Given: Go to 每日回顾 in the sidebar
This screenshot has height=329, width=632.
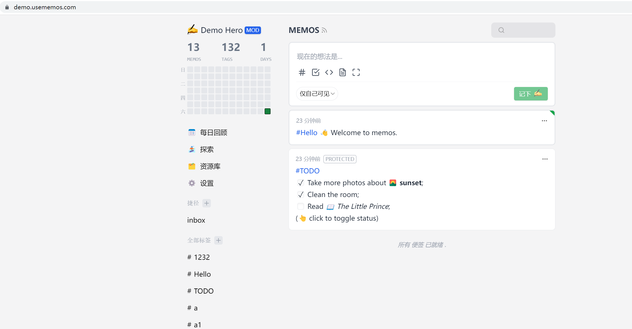Looking at the screenshot, I should 213,132.
